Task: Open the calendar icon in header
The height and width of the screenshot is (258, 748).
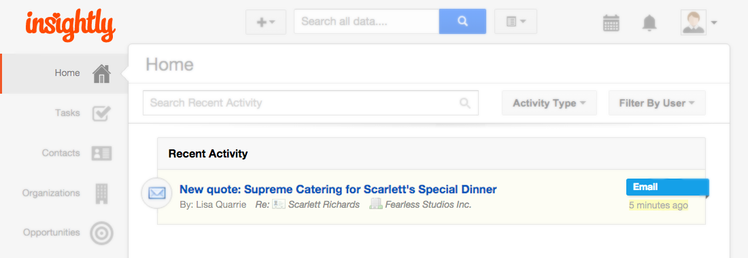Action: pos(611,22)
